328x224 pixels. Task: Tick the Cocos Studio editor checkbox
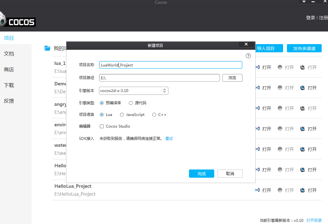coord(102,126)
